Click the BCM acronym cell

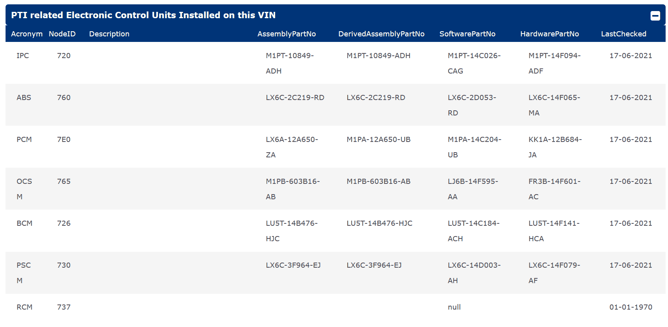coord(25,223)
